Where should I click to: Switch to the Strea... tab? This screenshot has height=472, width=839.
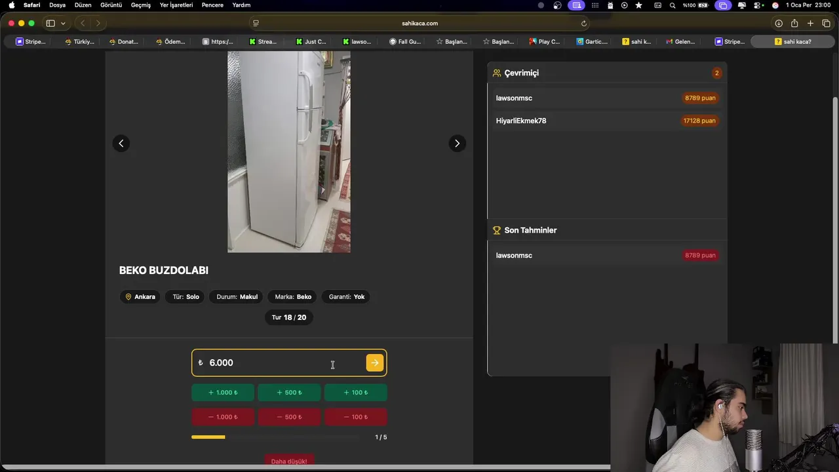pyautogui.click(x=263, y=41)
